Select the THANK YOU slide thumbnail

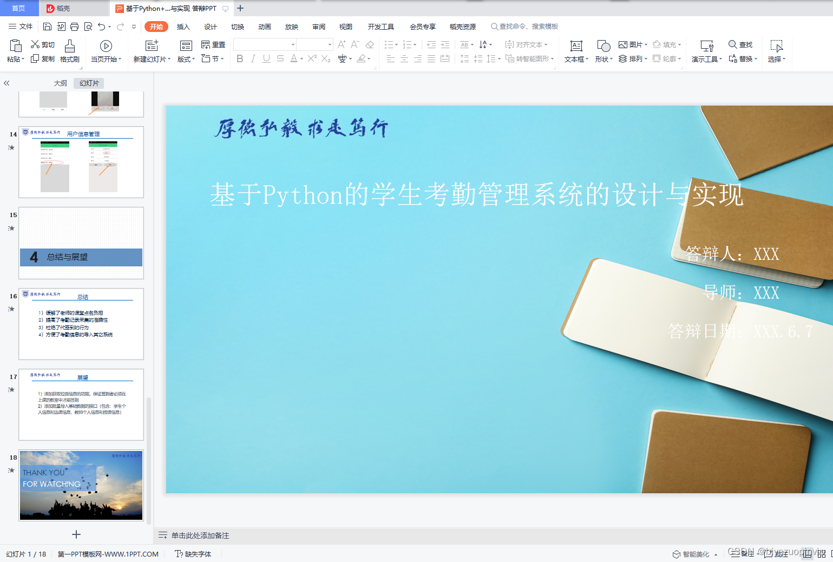pyautogui.click(x=81, y=485)
